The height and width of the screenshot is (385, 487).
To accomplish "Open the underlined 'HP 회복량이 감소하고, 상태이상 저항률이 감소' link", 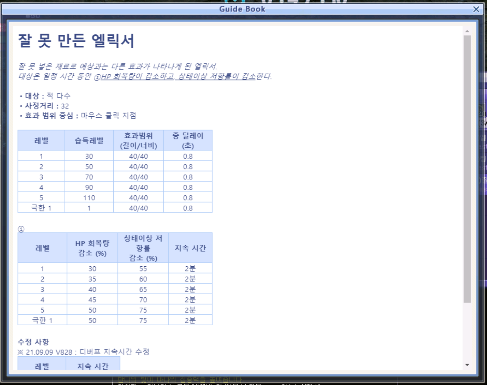I will click(x=178, y=76).
